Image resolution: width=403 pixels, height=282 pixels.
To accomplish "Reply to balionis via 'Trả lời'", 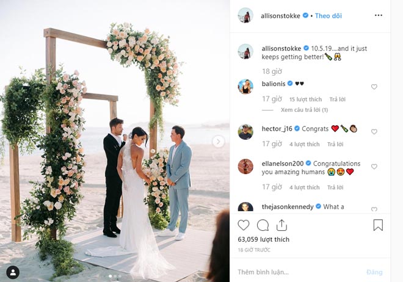I will click(338, 99).
